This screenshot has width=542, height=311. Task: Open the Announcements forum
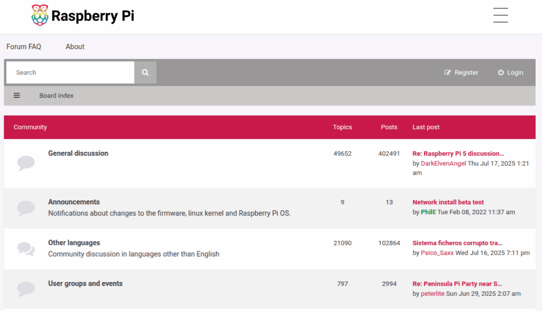[x=74, y=202]
